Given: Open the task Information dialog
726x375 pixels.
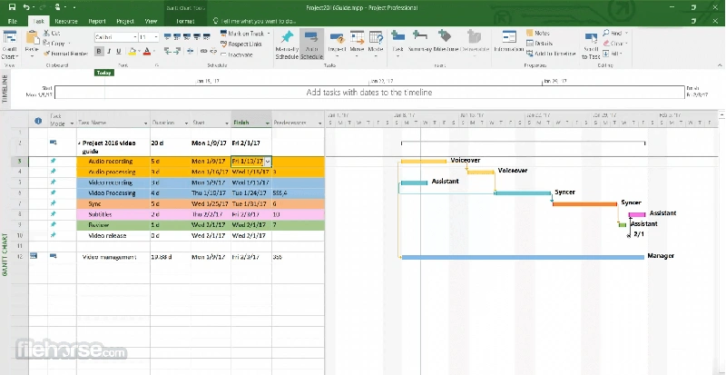Looking at the screenshot, I should [x=510, y=42].
